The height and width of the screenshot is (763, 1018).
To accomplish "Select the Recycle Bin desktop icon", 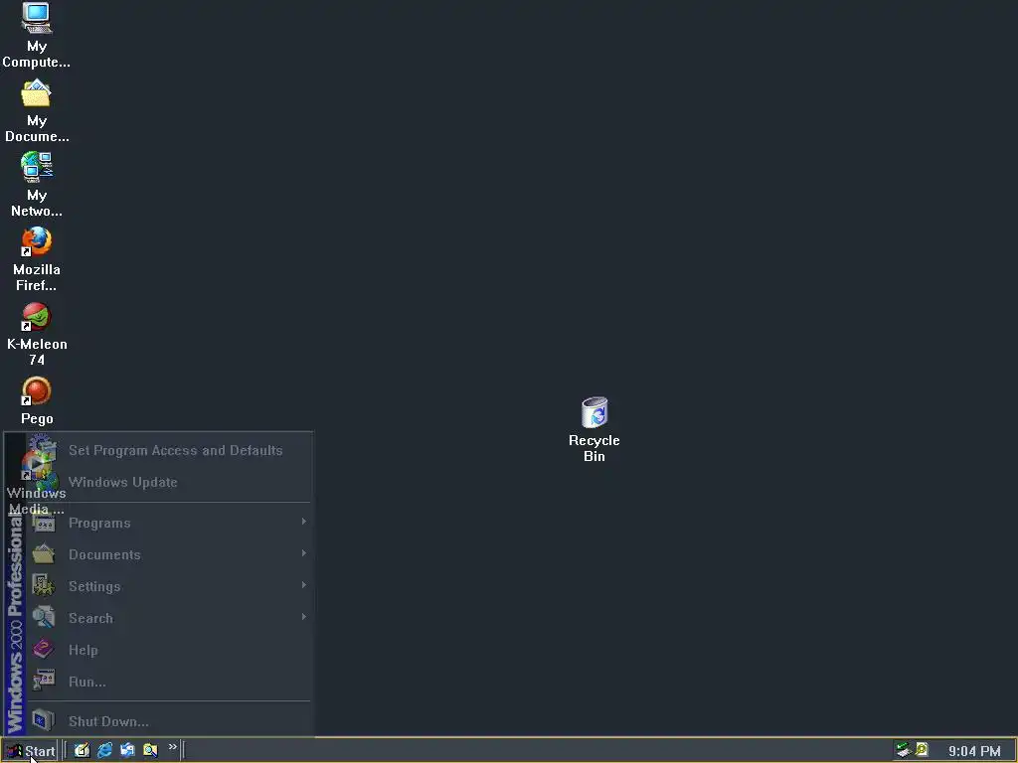I will tap(594, 429).
